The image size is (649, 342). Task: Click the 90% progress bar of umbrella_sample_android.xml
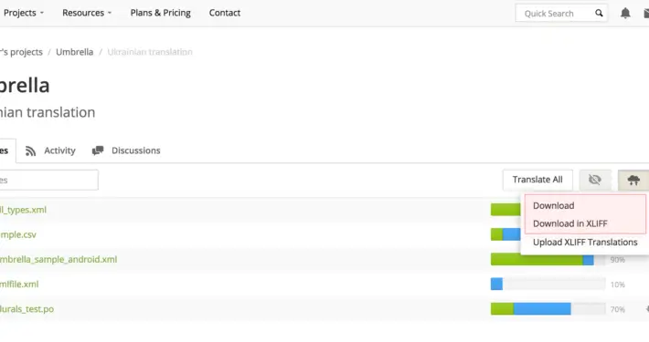548,259
